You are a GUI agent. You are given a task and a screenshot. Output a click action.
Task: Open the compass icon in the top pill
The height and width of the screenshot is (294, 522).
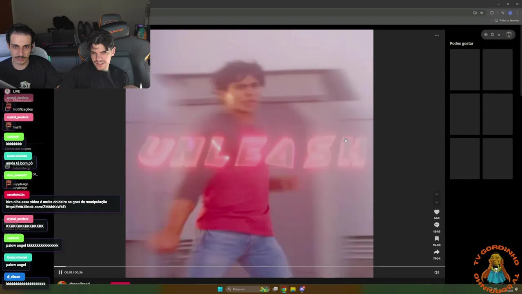(x=486, y=35)
